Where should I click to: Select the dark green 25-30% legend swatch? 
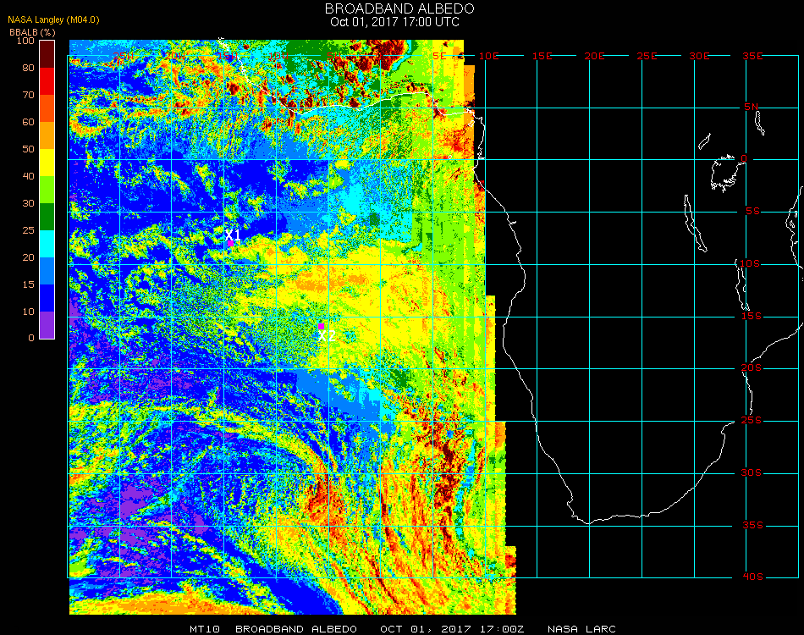click(47, 217)
